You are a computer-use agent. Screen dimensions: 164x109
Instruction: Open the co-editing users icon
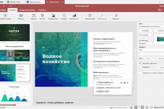160,10
